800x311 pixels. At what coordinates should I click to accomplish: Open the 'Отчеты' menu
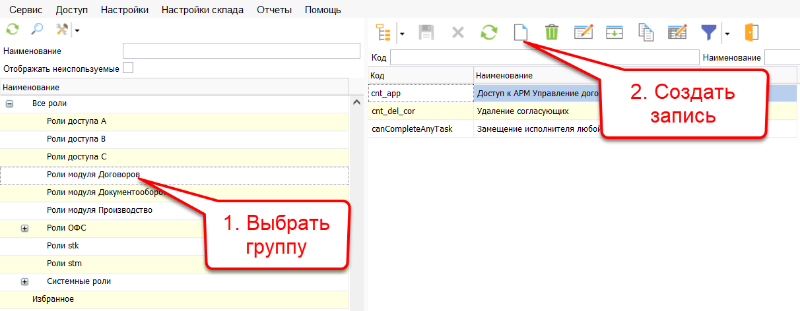coord(274,10)
